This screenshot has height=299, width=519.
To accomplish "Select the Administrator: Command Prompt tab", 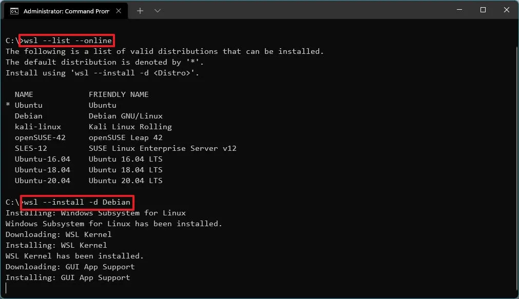I will pos(67,10).
